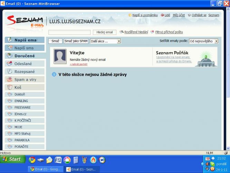Click the filter icon by Filtruj příchozí poštu
The image size is (230, 173).
point(152,32)
